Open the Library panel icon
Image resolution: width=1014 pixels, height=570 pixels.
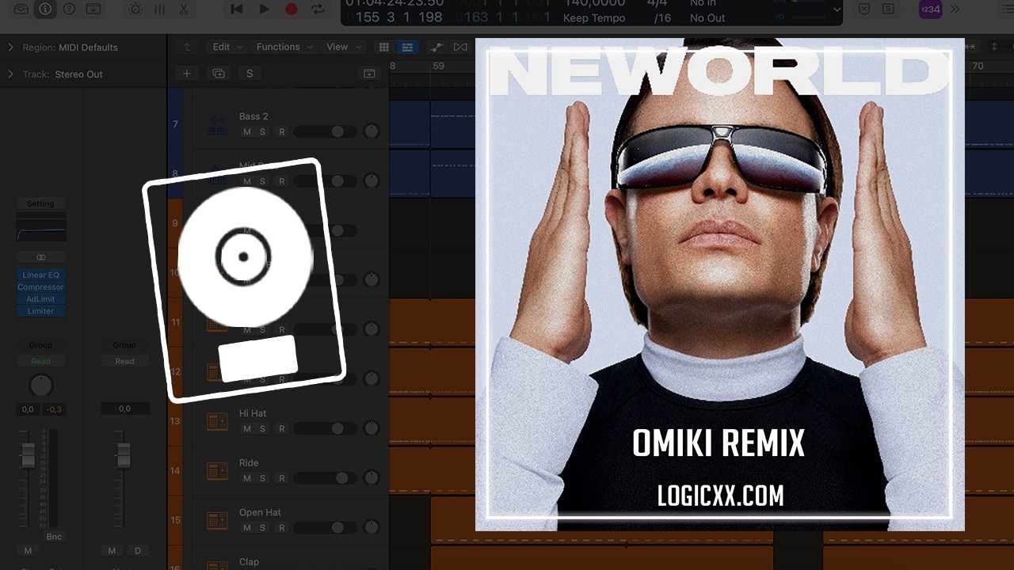(21, 9)
